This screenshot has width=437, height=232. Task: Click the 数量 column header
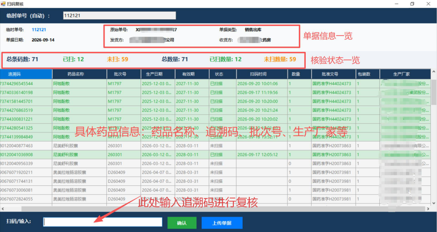(299, 74)
